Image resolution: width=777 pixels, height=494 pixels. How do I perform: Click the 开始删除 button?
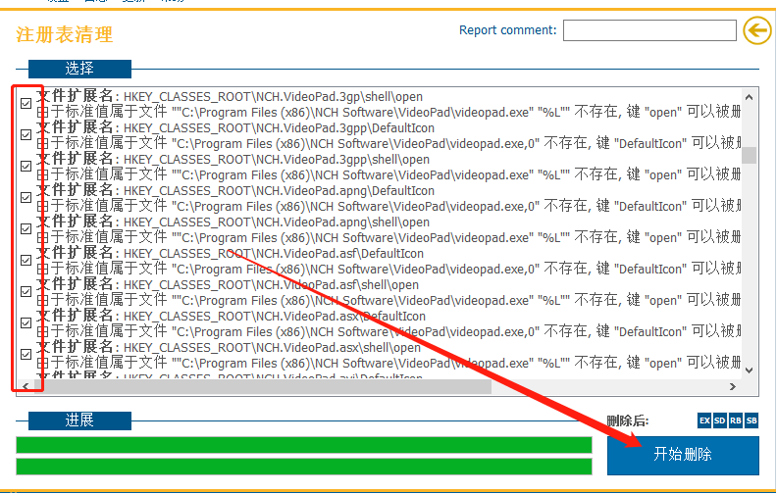coord(683,455)
